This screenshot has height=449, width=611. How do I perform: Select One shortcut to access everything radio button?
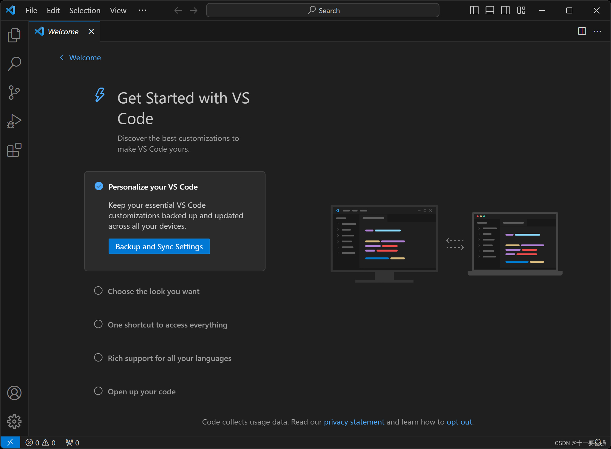pos(99,325)
